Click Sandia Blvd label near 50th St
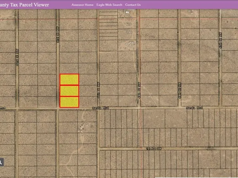The height and width of the screenshot is (178, 238). pyautogui.click(x=101, y=108)
